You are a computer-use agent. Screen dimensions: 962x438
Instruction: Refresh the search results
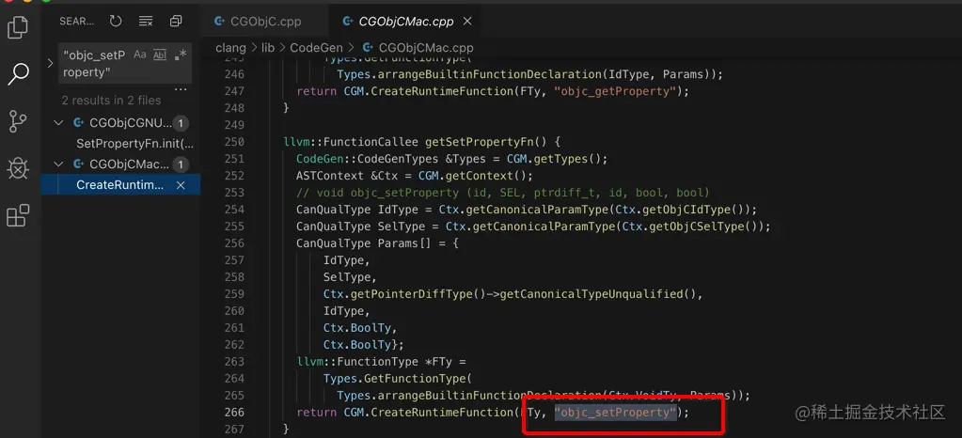pos(116,22)
